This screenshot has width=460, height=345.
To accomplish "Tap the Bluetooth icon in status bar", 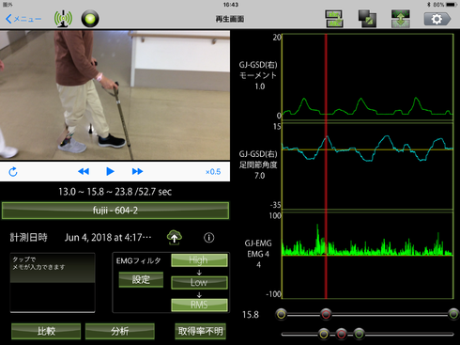I will (428, 5).
